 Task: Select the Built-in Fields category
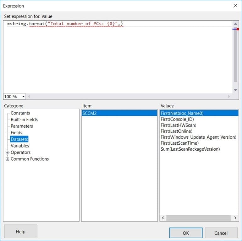(24, 120)
